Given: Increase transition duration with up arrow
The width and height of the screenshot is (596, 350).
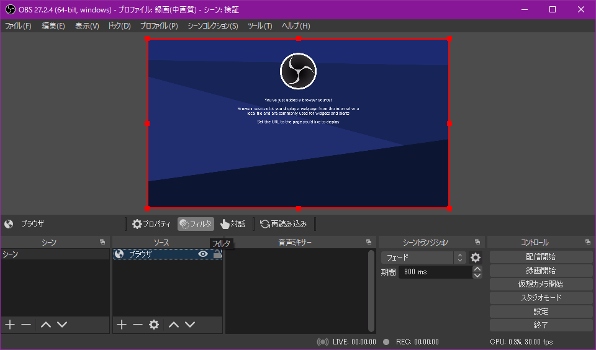Looking at the screenshot, I should [x=477, y=269].
